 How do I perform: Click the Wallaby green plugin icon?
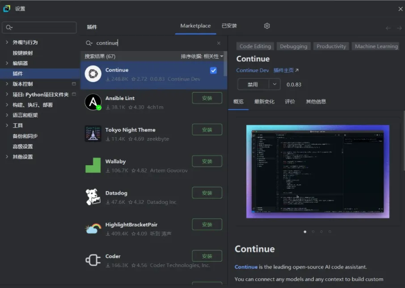pos(93,165)
